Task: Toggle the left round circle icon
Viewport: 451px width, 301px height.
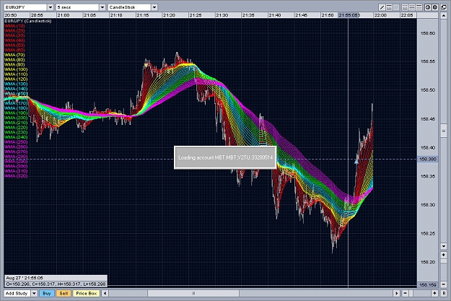Action: tap(428, 7)
